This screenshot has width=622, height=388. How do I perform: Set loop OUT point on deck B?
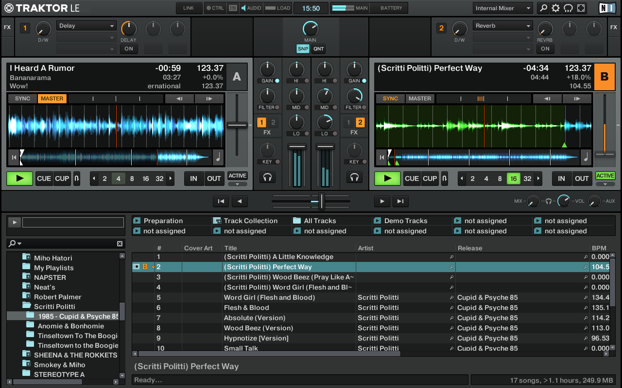tap(582, 178)
